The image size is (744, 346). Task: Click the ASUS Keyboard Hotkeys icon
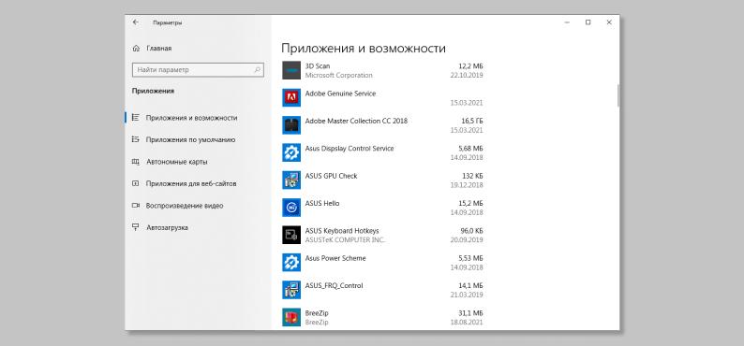[291, 236]
